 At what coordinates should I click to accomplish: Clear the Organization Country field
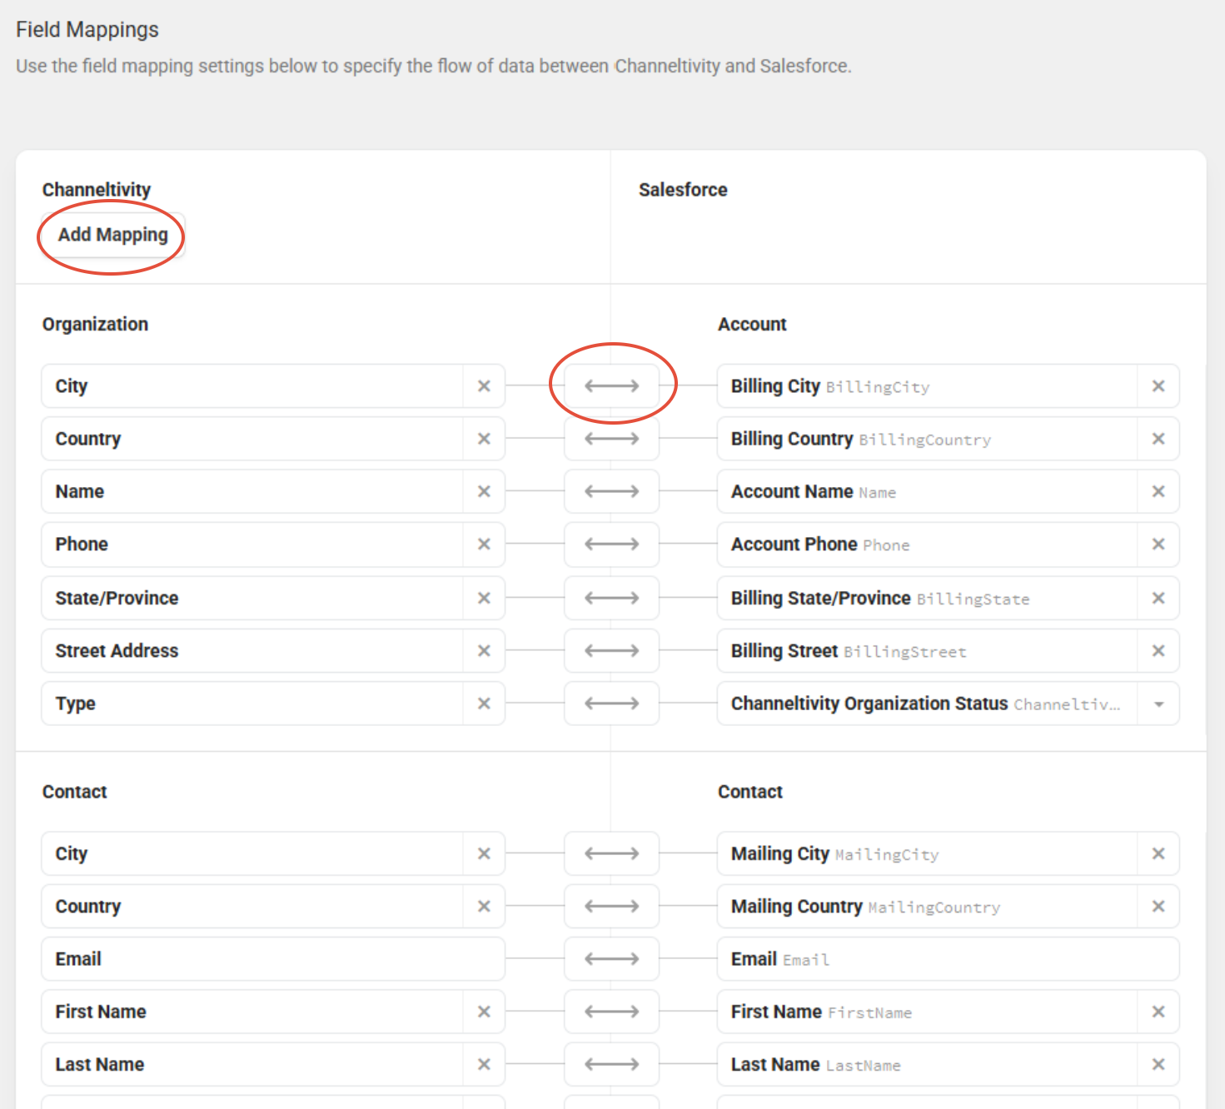(x=484, y=439)
